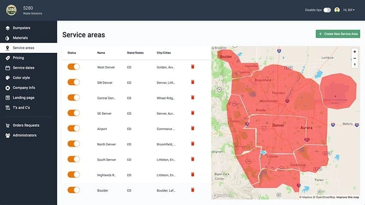
Task: Follow the Improve this map link
Action: 349,197
